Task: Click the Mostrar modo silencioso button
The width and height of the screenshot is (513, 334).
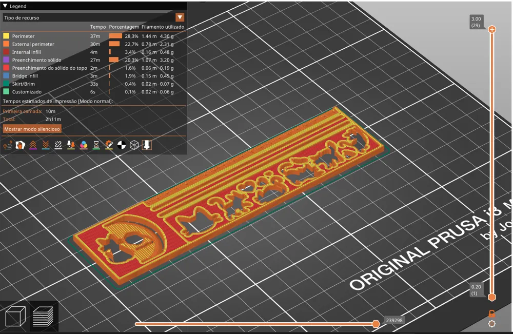Action: click(x=31, y=129)
